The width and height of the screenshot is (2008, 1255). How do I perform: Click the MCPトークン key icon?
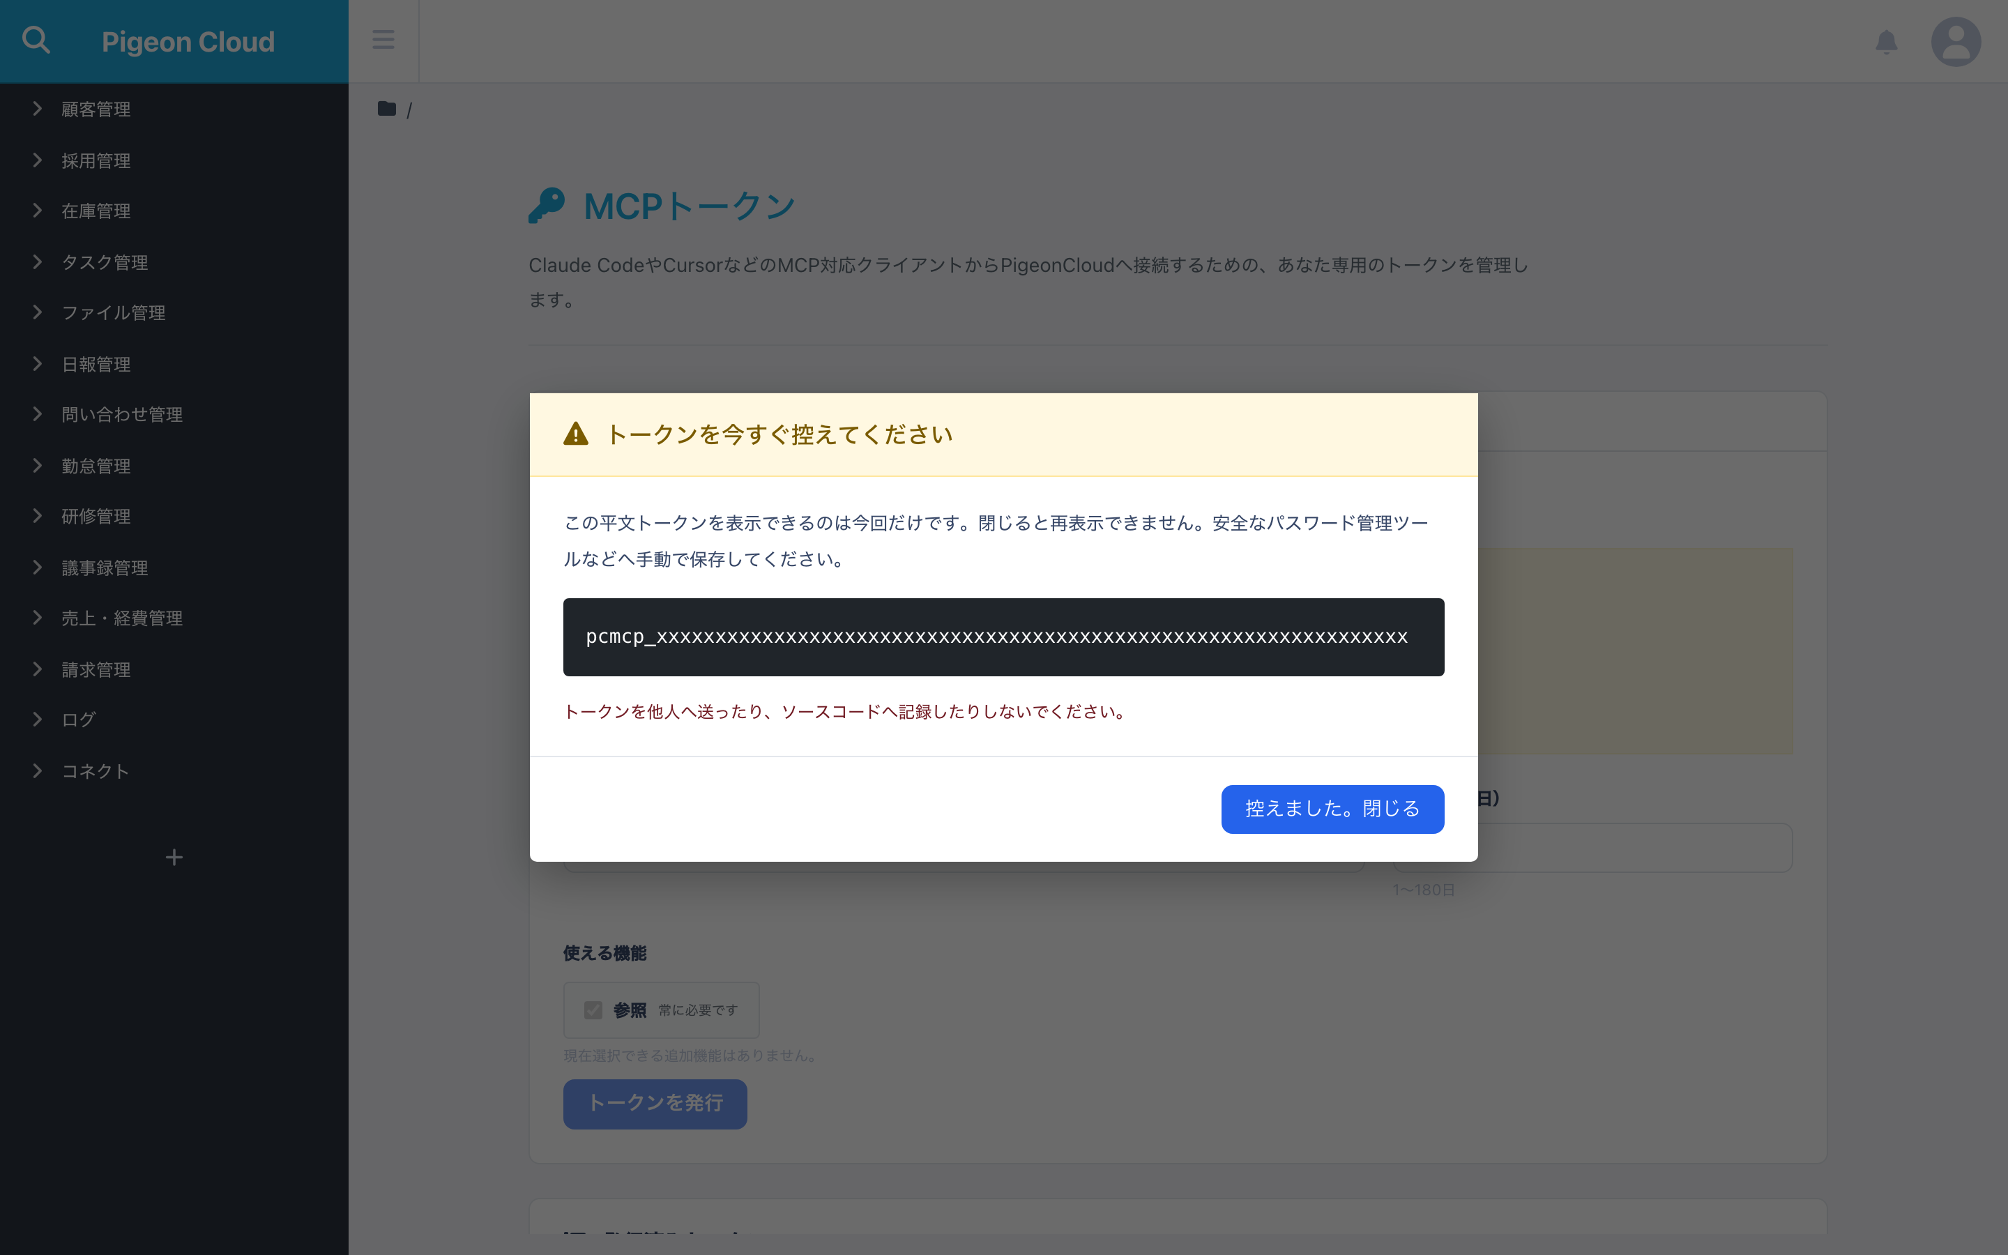pos(546,206)
